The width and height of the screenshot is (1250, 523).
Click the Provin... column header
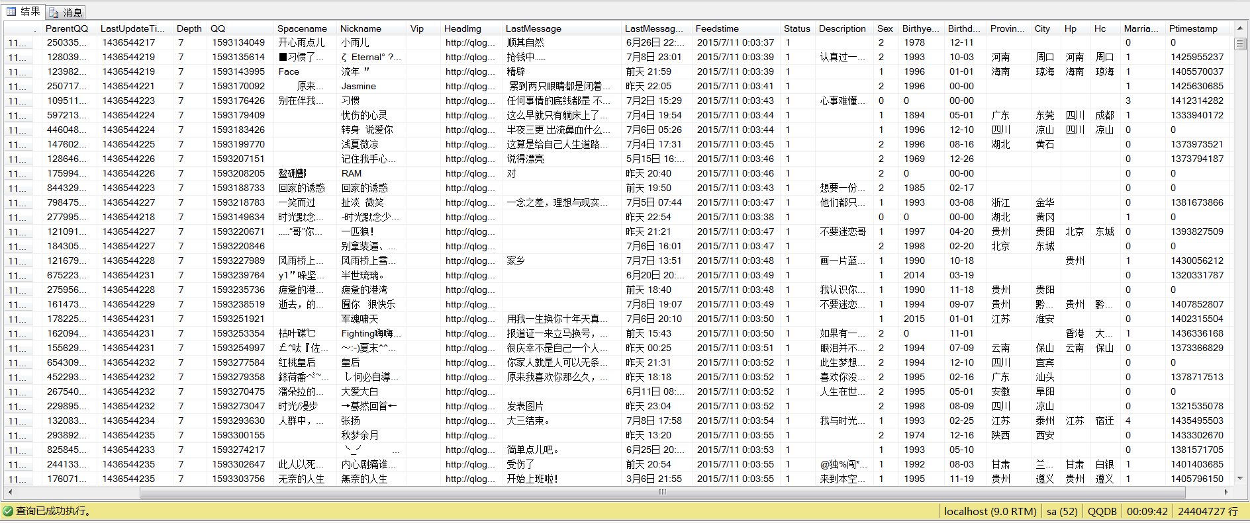1008,28
